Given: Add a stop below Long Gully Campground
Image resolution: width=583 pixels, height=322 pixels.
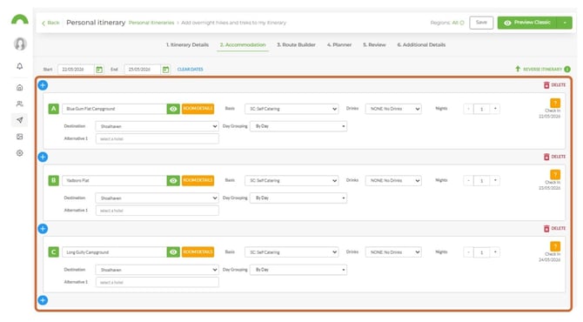Looking at the screenshot, I should pos(43,300).
